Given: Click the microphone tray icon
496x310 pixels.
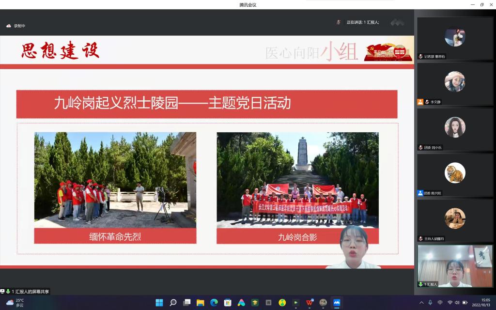Looking at the screenshot, I should coord(430,303).
